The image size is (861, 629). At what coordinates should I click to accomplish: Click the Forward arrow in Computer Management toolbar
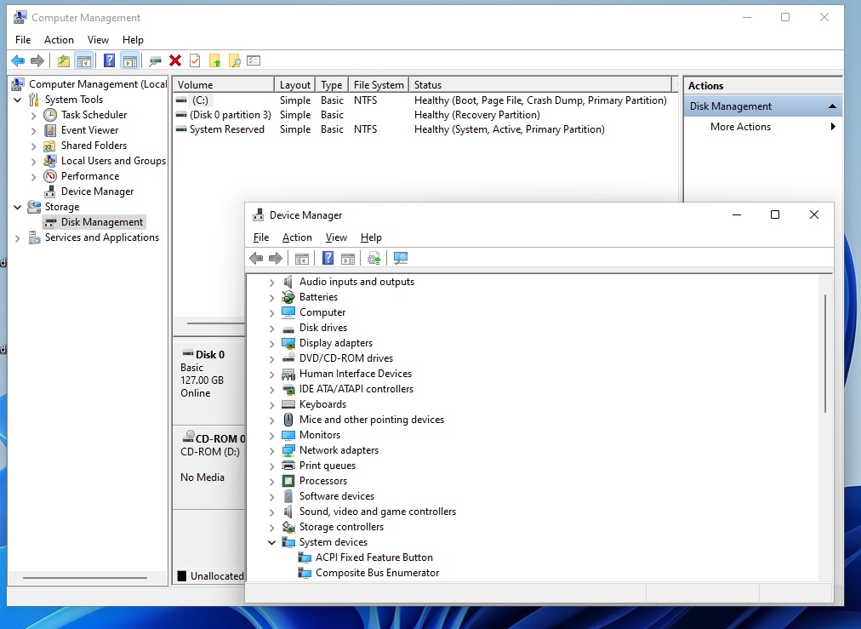[37, 61]
